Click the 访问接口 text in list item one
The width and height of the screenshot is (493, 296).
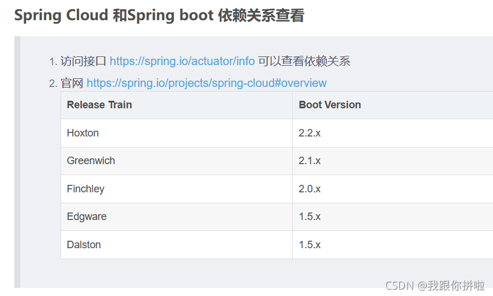[x=83, y=61]
